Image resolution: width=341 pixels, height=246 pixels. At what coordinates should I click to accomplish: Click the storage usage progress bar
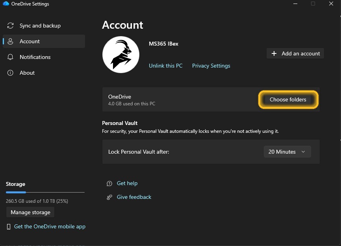point(45,192)
